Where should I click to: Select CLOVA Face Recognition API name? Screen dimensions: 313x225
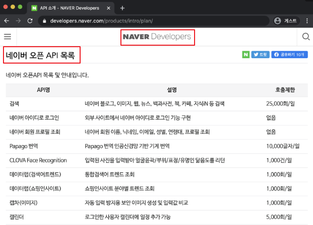[x=38, y=160]
